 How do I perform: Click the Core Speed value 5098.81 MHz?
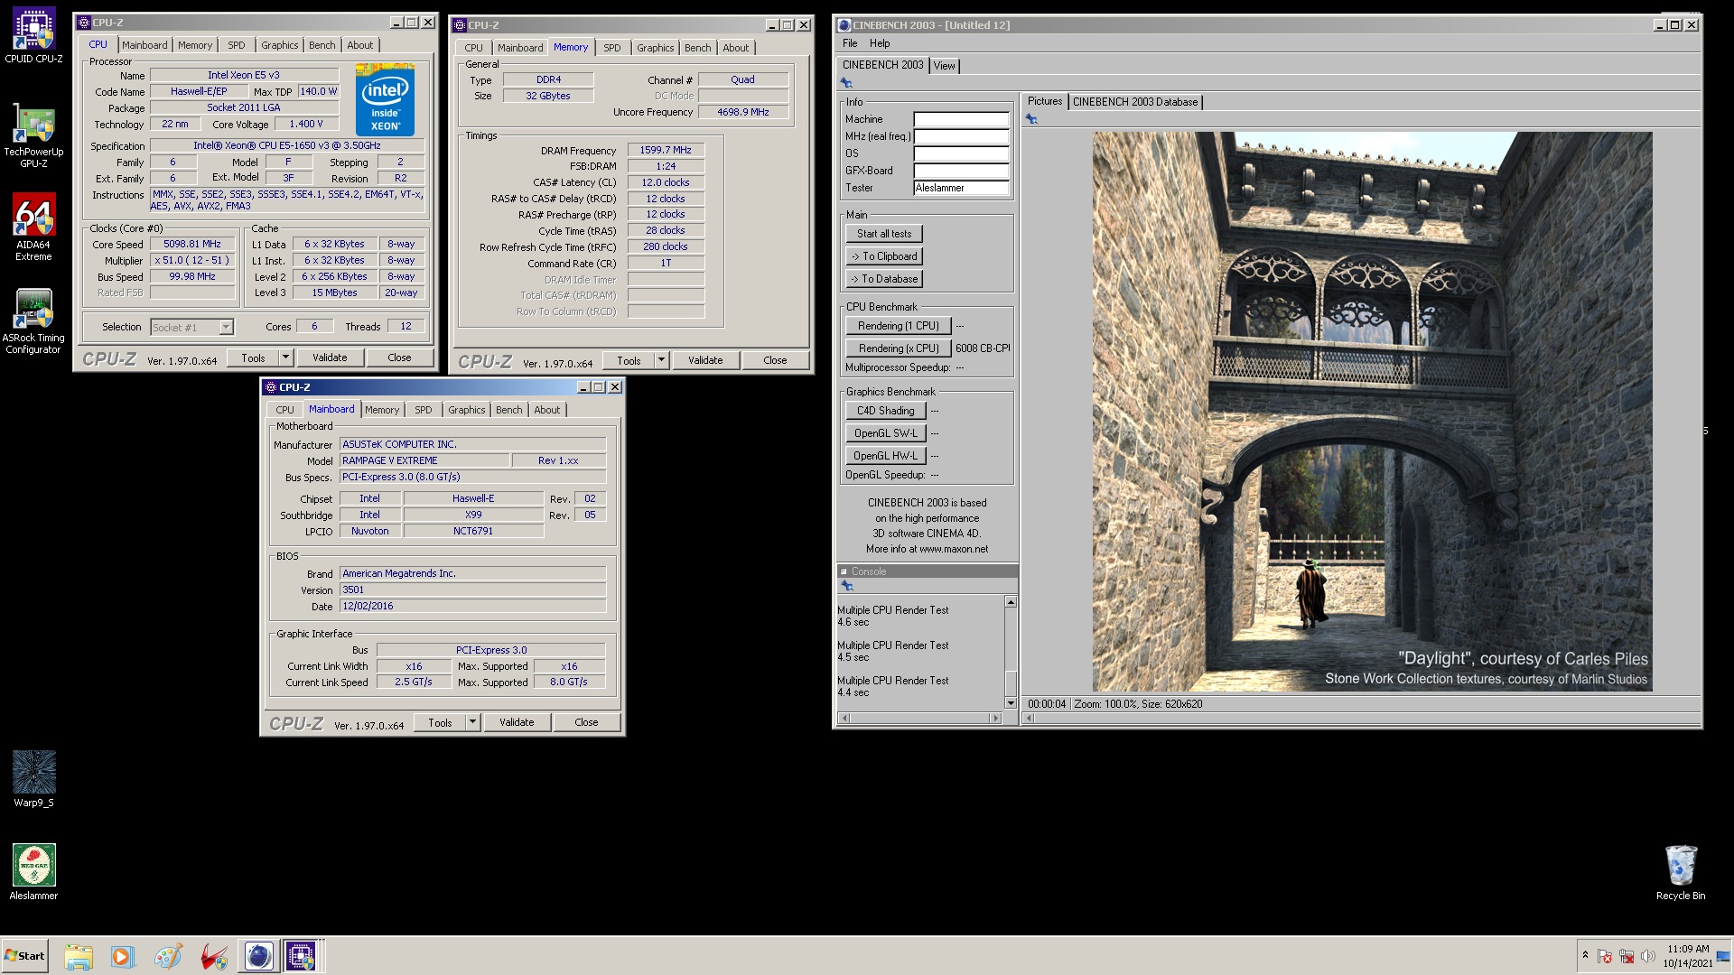tap(192, 244)
